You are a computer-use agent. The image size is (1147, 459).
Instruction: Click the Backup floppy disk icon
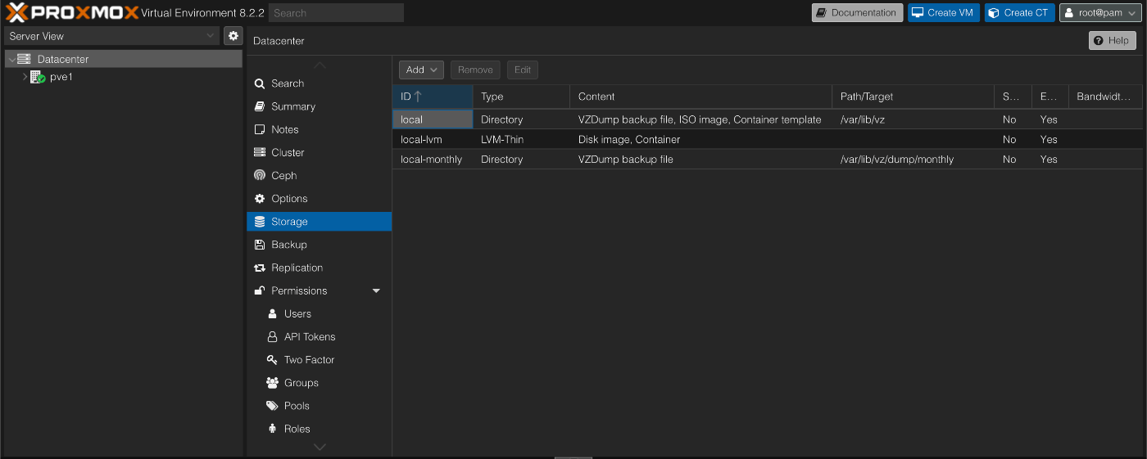coord(260,245)
